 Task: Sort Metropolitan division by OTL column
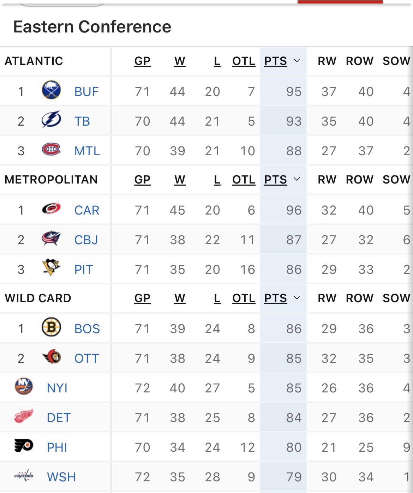point(244,180)
